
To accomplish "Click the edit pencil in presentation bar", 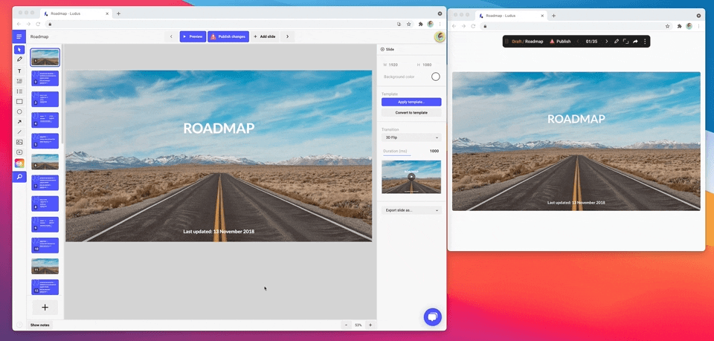I will (617, 42).
